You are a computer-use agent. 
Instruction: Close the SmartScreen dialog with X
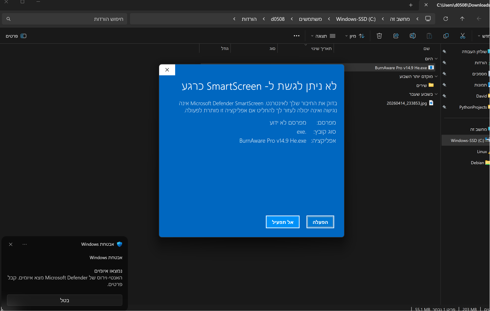(167, 70)
